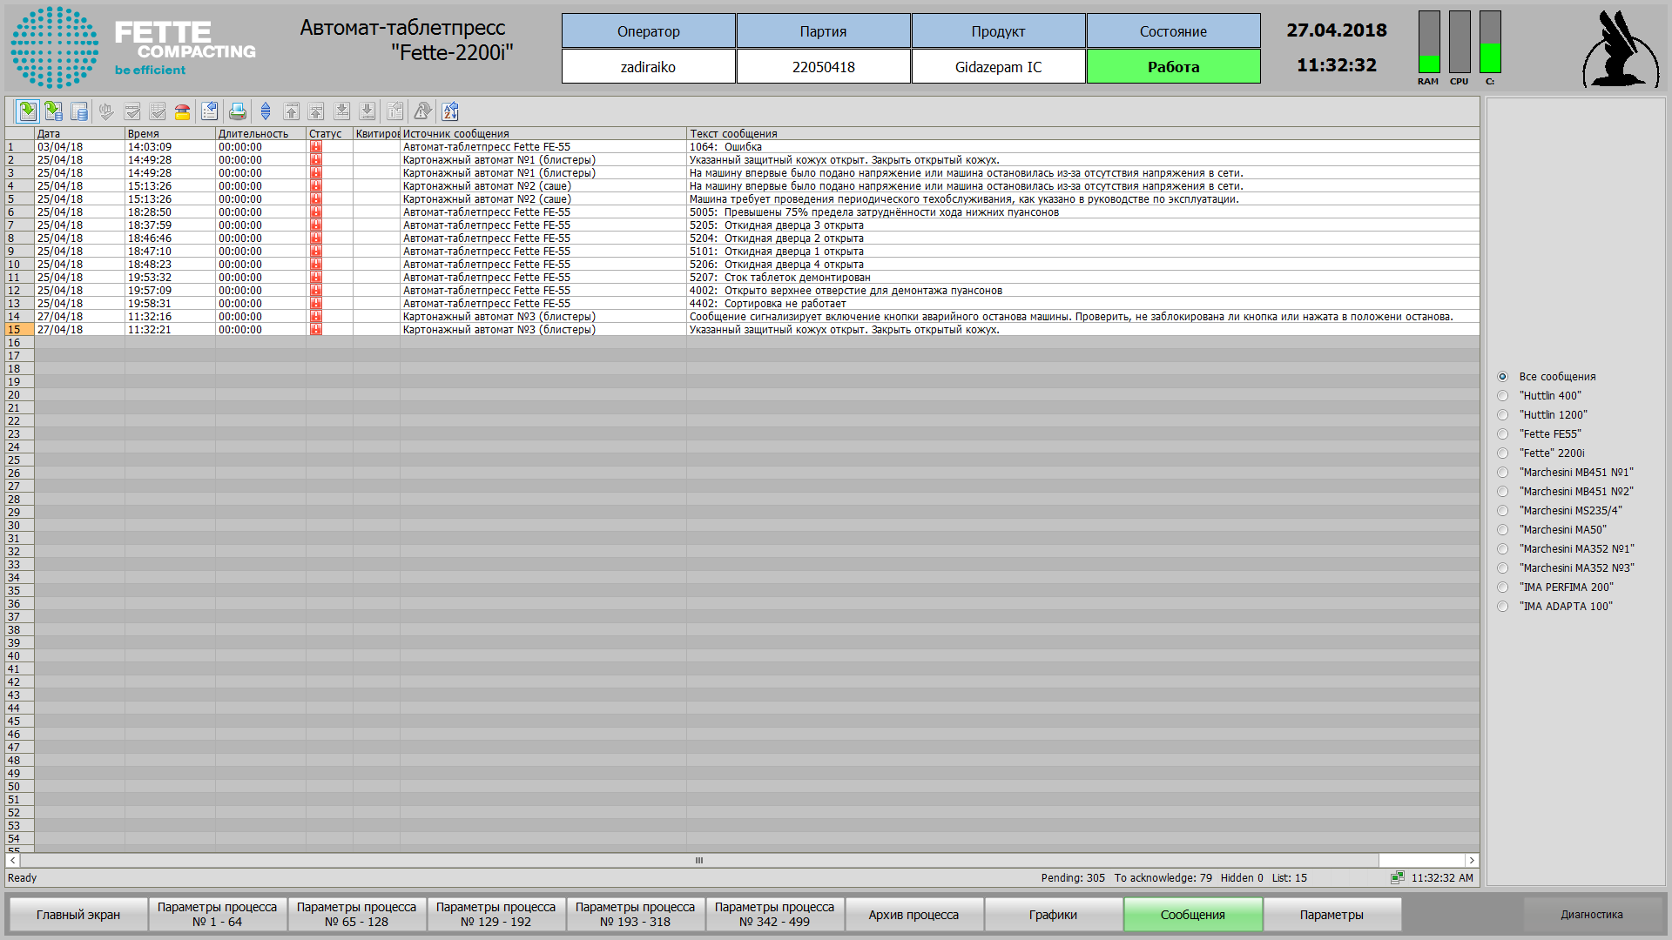Go to previous message icon
This screenshot has height=940, width=1672.
[317, 111]
